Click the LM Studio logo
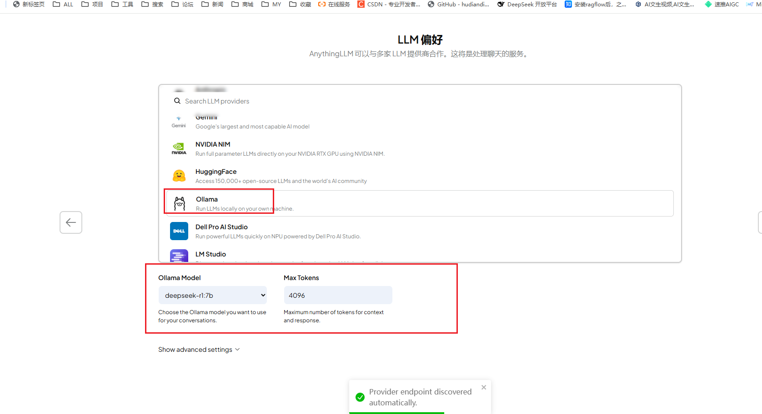This screenshot has width=762, height=414. [x=179, y=256]
